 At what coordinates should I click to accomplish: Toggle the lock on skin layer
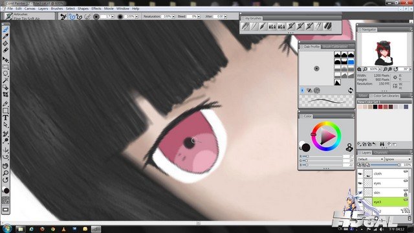click(406, 194)
